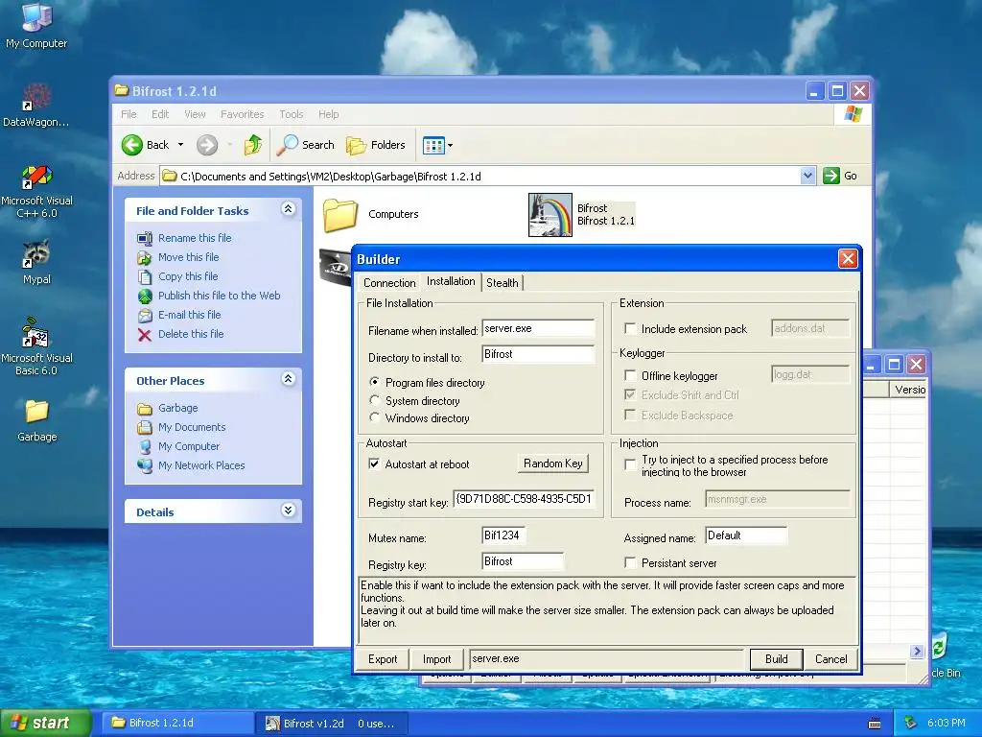Click Assigned name input field
Viewport: 982px width, 737px height.
pyautogui.click(x=745, y=535)
